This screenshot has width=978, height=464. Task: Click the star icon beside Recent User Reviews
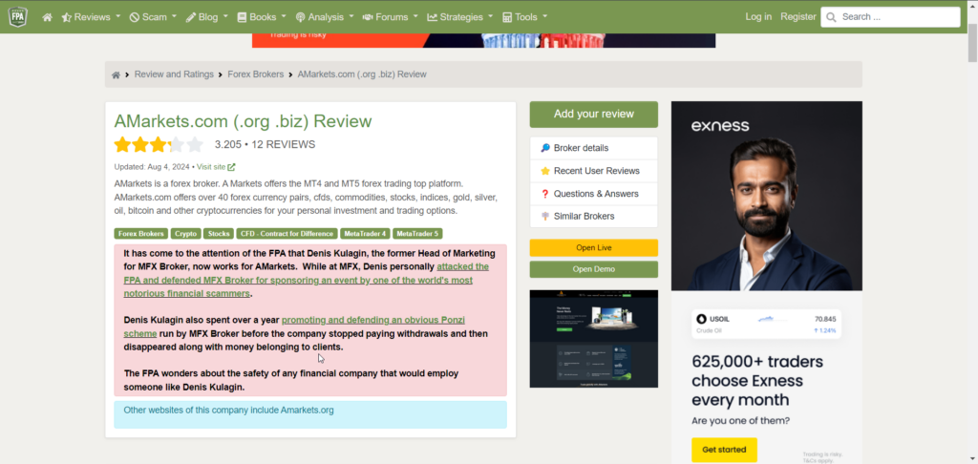tap(545, 171)
